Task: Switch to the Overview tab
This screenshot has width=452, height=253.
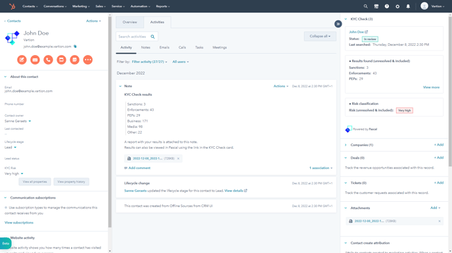Action: click(x=129, y=22)
